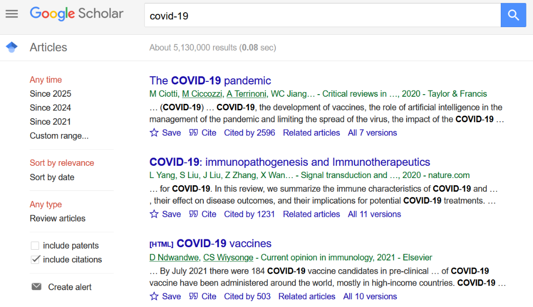Screen dimensions: 533x307
Task: Open the Custom range date option
Action: tap(59, 136)
